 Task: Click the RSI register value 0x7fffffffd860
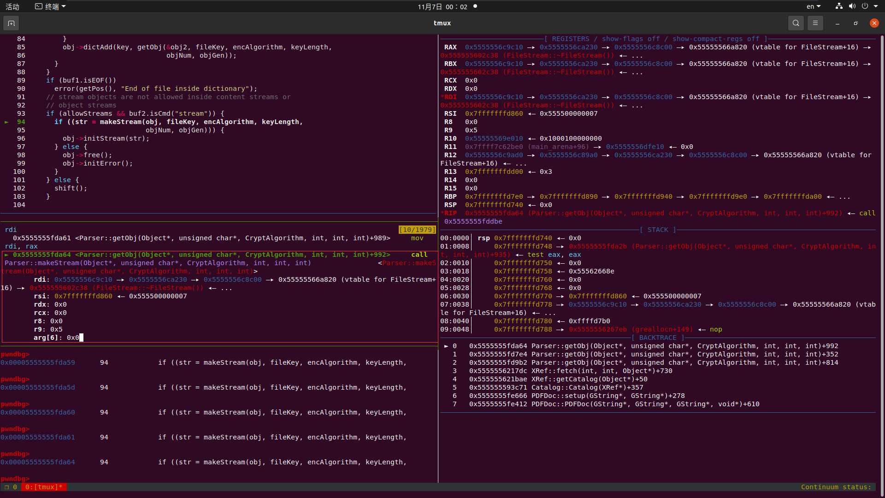[x=494, y=113]
